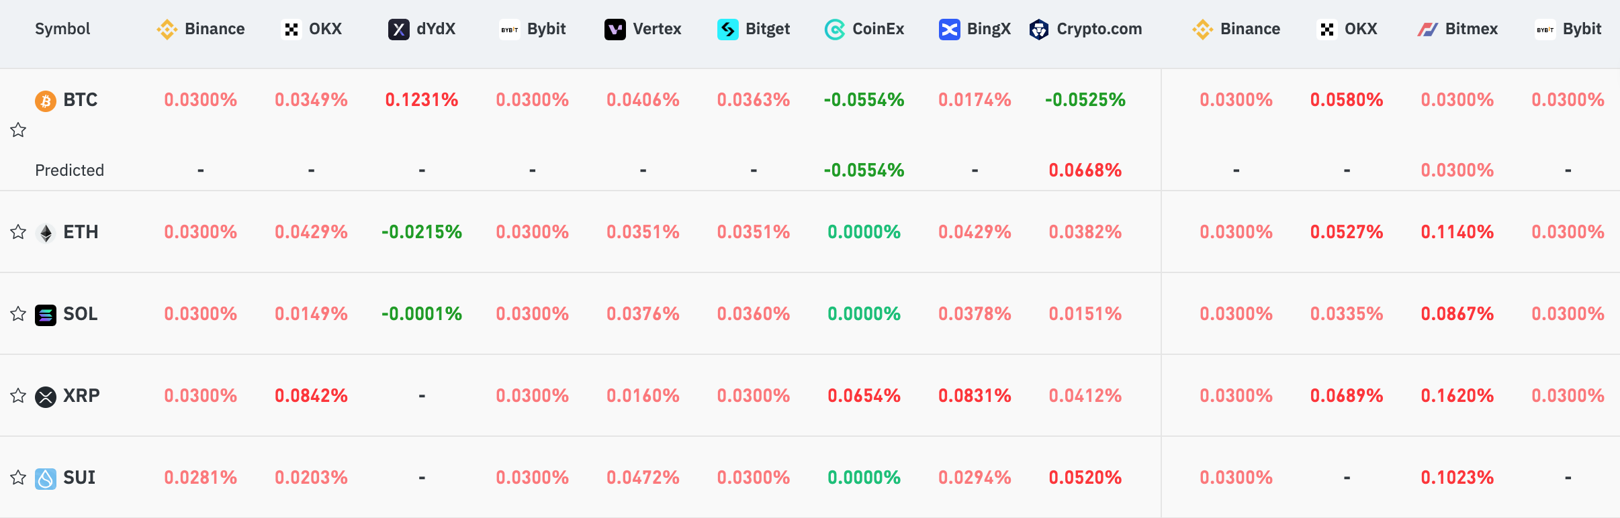Image resolution: width=1620 pixels, height=518 pixels.
Task: Open the ETH symbol link
Action: 81,232
